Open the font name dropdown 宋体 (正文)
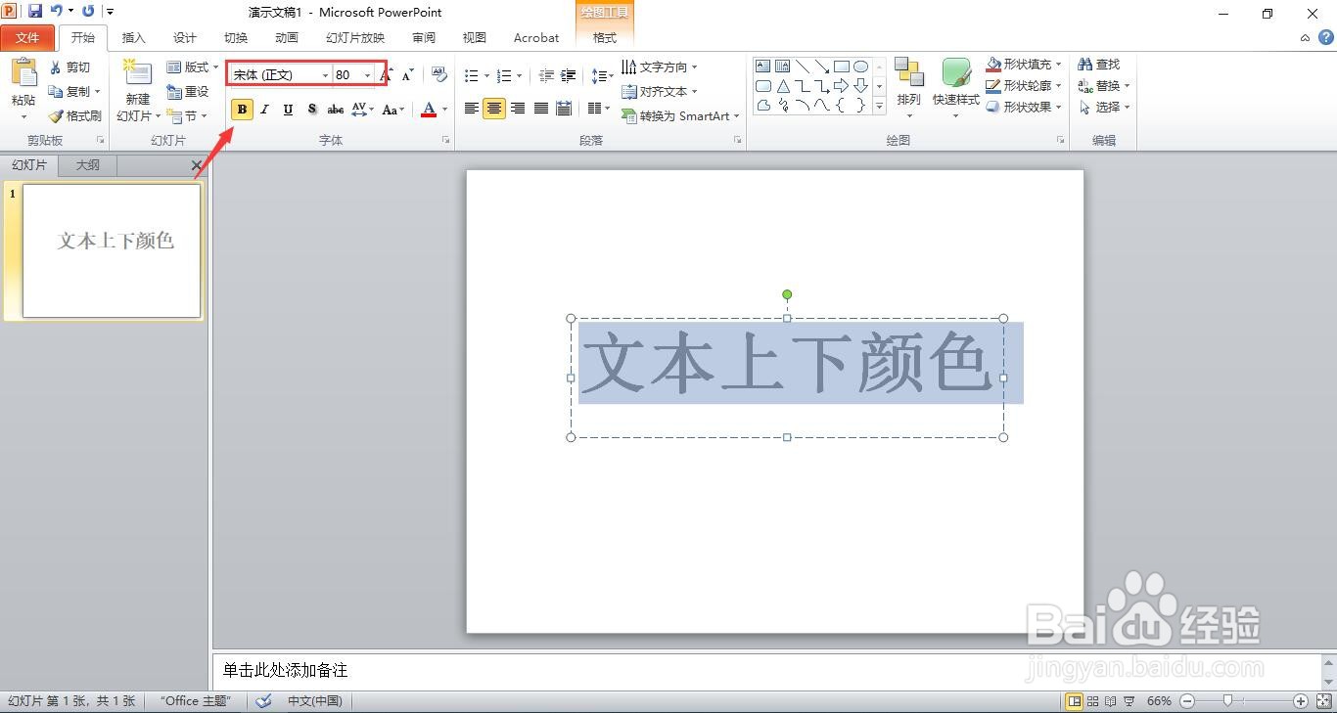The image size is (1337, 713). (x=325, y=75)
